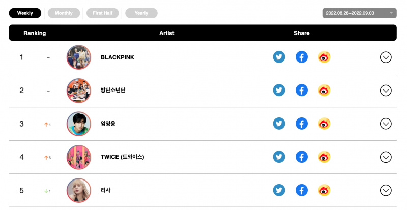This screenshot has height=210, width=407.
Task: Open the BLACKPINK artist name link
Action: 118,57
